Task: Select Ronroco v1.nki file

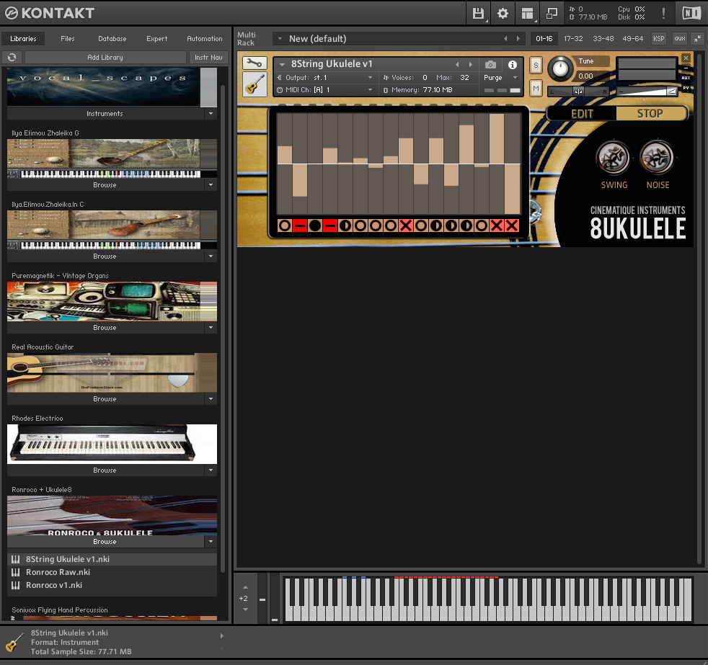Action: click(112, 585)
